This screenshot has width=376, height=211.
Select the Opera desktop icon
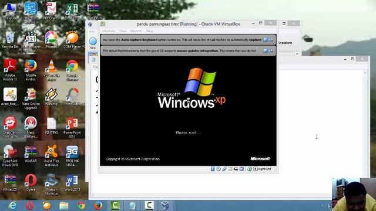tap(31, 183)
